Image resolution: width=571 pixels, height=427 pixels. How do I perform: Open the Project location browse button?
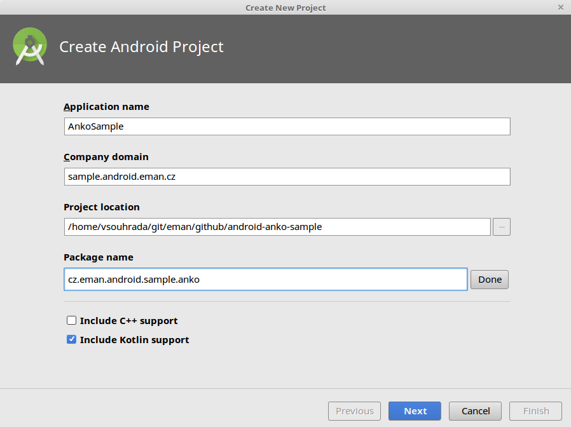click(x=502, y=227)
